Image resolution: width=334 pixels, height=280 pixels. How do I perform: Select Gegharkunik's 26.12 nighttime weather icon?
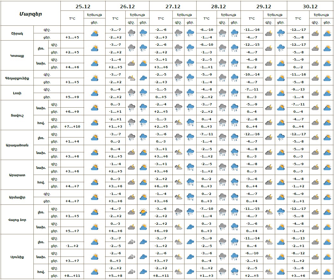131,78
